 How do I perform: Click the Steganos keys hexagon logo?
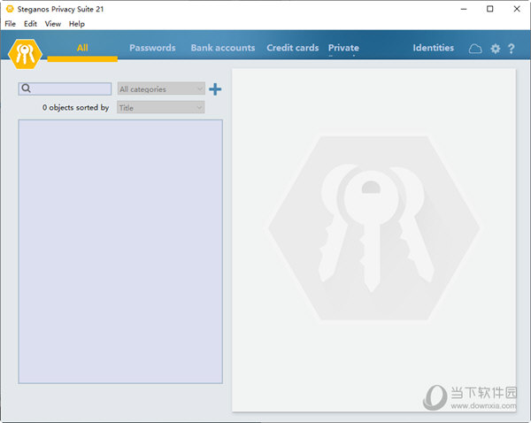[25, 54]
